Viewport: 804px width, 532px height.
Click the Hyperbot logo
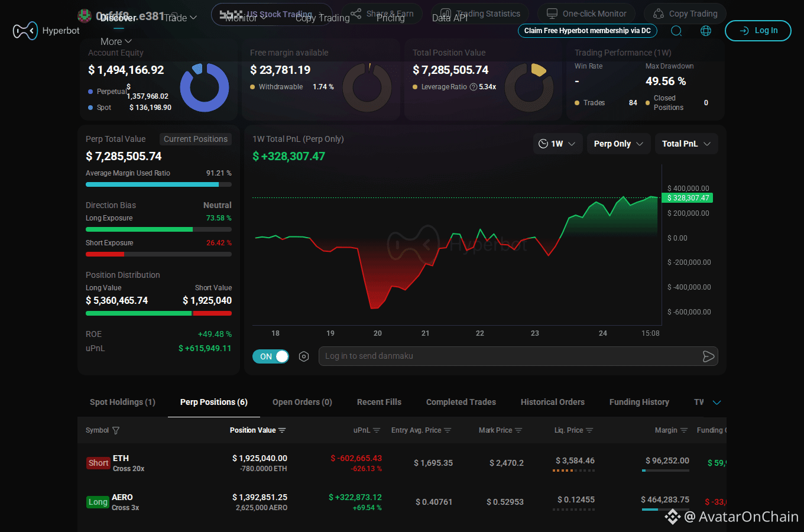pos(46,31)
